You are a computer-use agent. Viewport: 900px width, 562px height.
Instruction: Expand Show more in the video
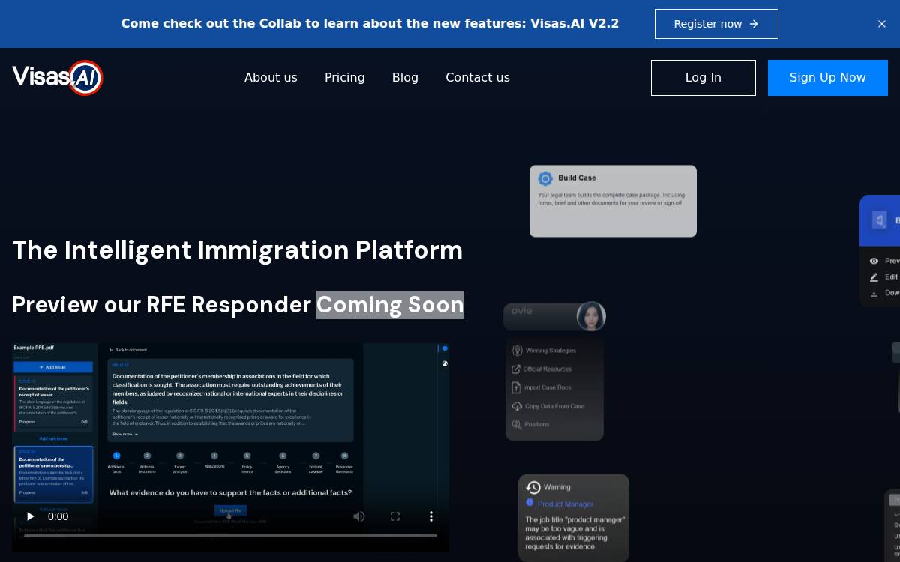coord(124,434)
